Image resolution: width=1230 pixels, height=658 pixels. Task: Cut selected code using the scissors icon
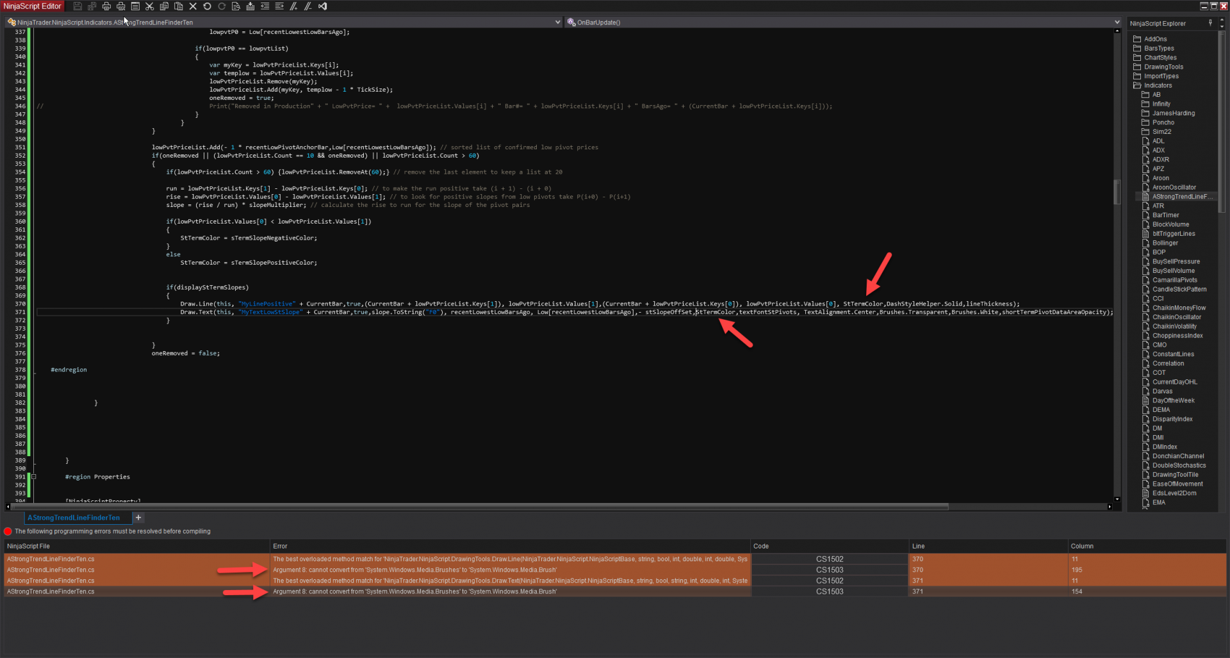pyautogui.click(x=149, y=6)
